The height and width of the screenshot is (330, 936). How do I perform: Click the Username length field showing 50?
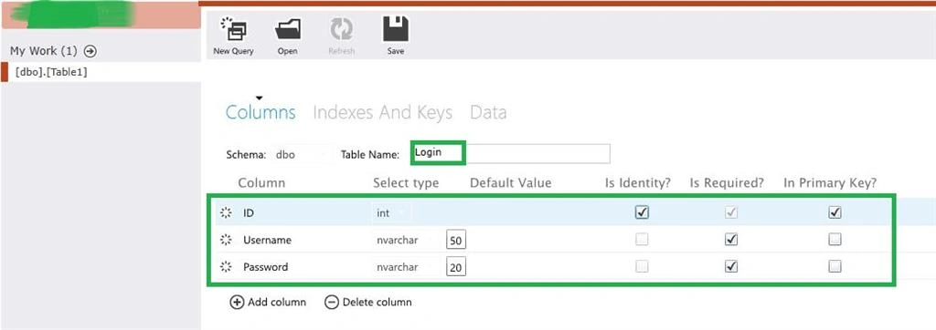pyautogui.click(x=456, y=240)
